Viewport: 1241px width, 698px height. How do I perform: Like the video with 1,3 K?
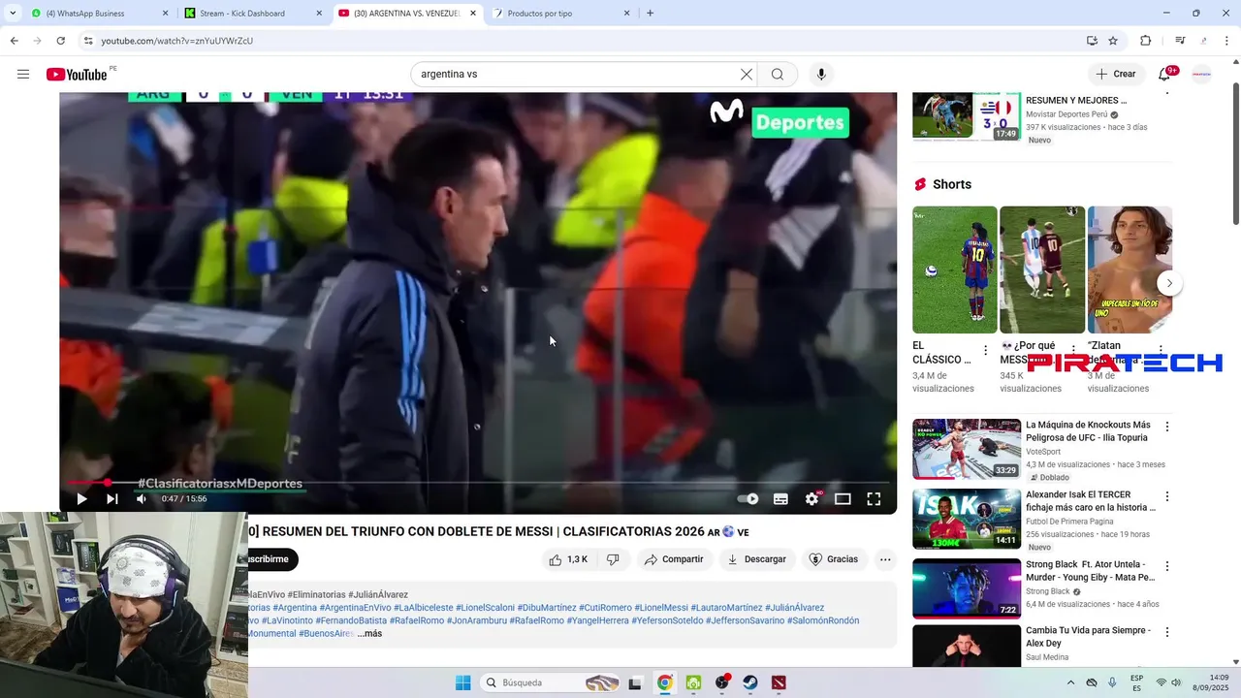tap(568, 559)
